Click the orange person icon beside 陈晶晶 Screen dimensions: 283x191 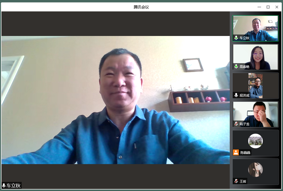point(236,152)
